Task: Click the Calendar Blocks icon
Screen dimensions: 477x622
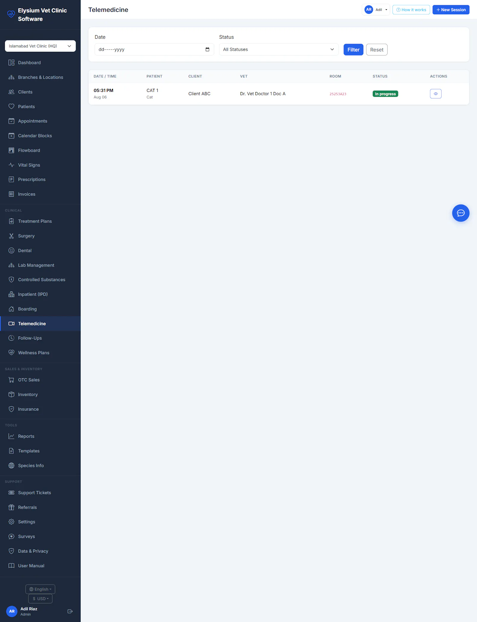Action: [x=11, y=136]
